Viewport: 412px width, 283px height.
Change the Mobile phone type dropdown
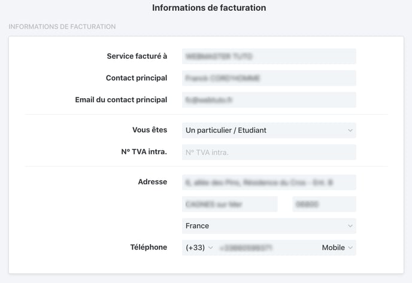(x=337, y=248)
